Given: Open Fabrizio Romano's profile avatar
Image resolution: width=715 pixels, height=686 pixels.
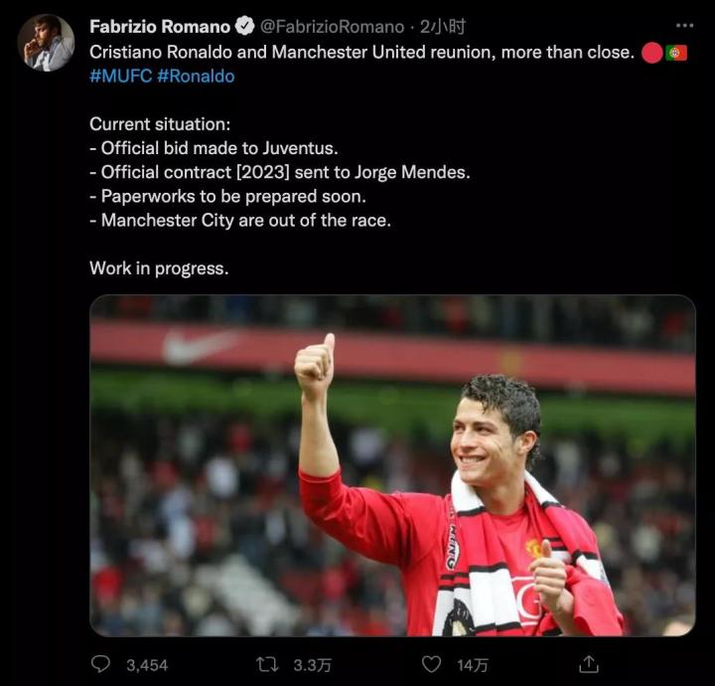Looking at the screenshot, I should (x=46, y=43).
